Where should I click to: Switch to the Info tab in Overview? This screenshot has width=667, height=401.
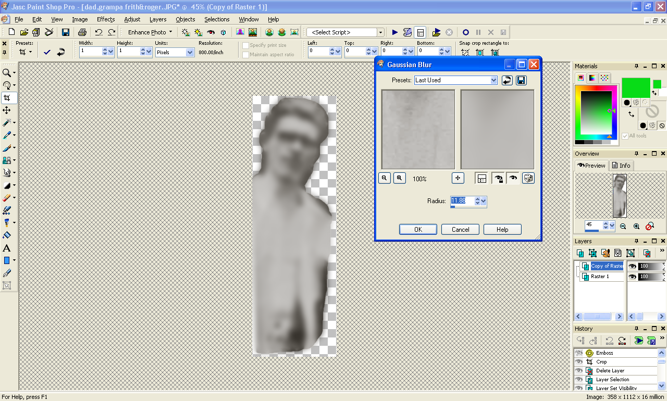[x=621, y=166]
